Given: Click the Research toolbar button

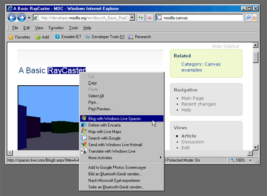Looking at the screenshot, I should click(x=139, y=37).
